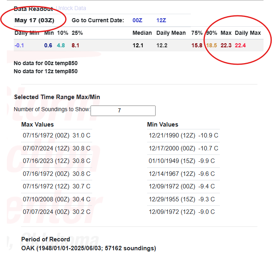Click the Daily Mean value 12.2
This screenshot has width=272, height=262.
[162, 45]
